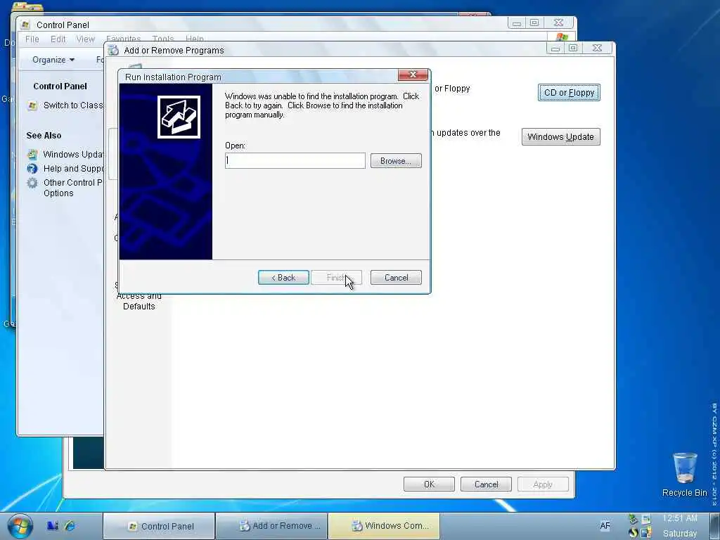Click the Show Desktop quick launch icon
The image size is (720, 540).
(52, 526)
